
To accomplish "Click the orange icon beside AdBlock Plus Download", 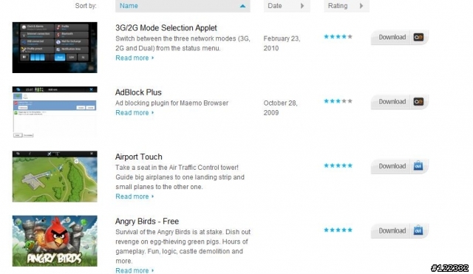I will [x=418, y=102].
